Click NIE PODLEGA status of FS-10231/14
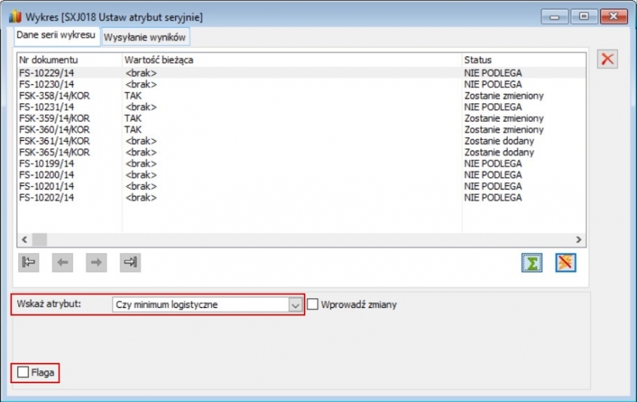This screenshot has height=402, width=637. point(493,107)
